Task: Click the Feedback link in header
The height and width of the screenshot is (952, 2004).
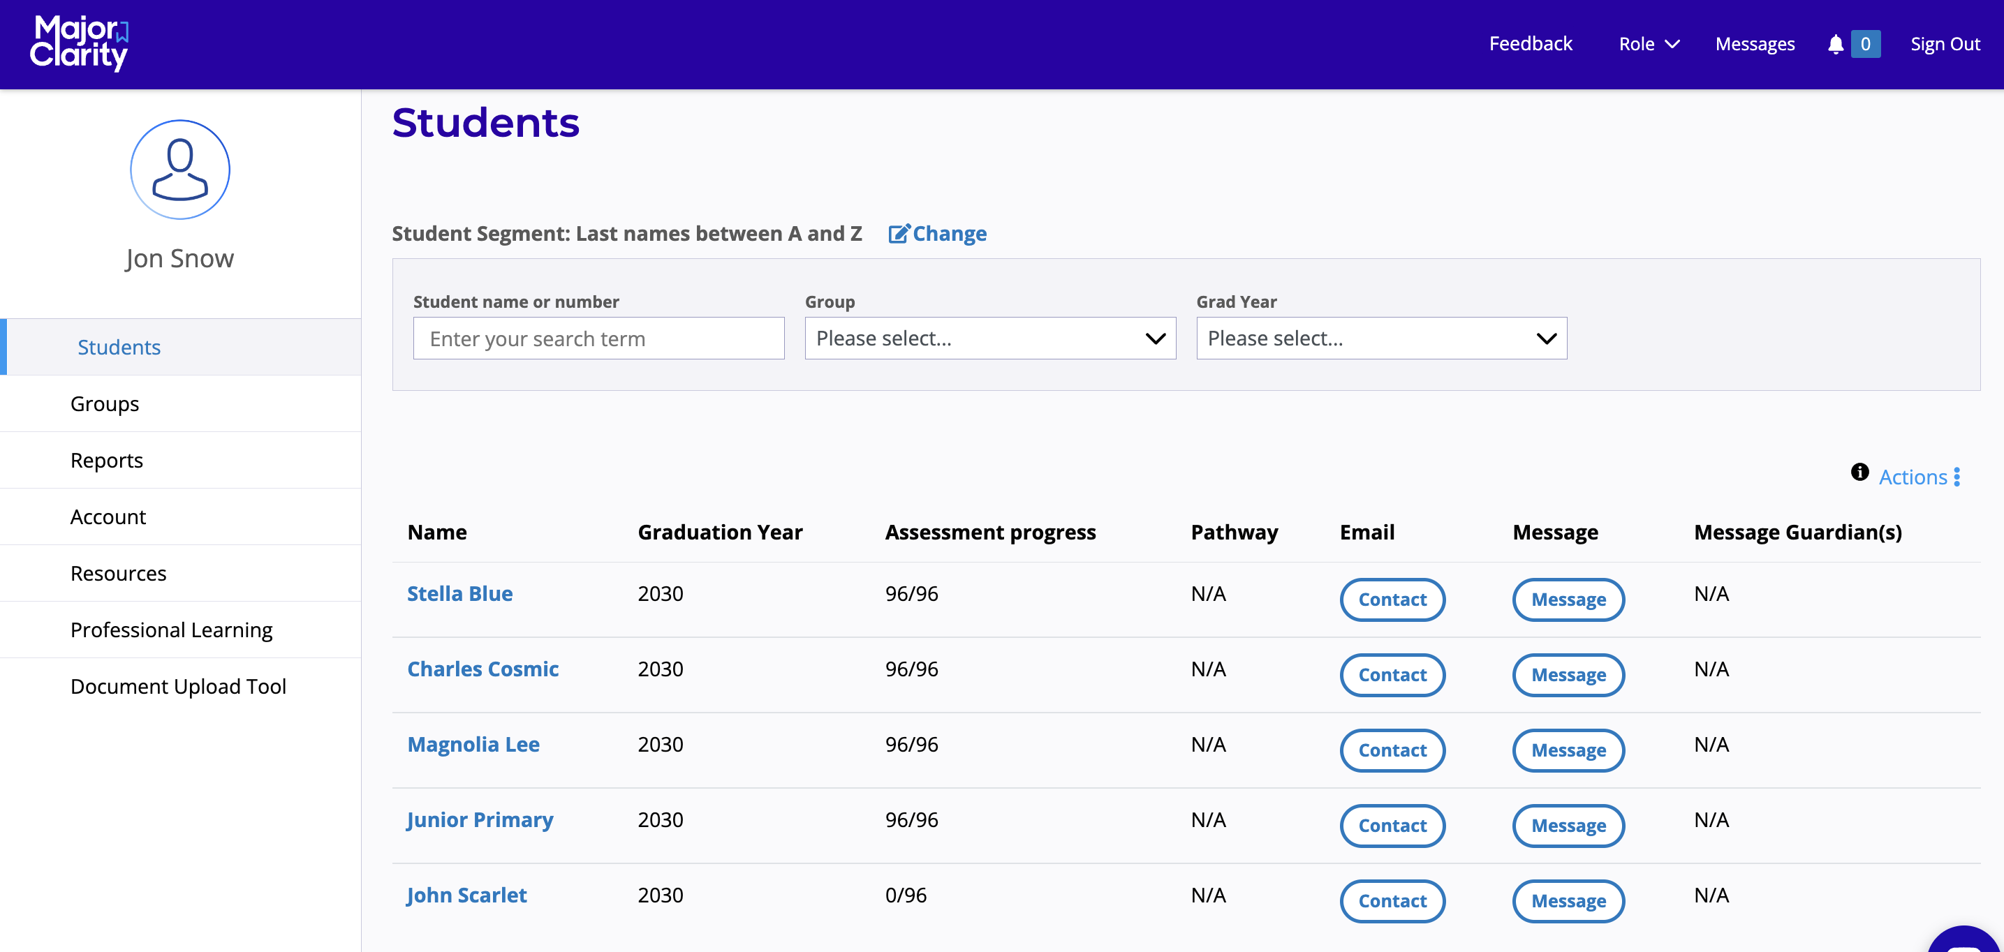Action: pyautogui.click(x=1529, y=45)
